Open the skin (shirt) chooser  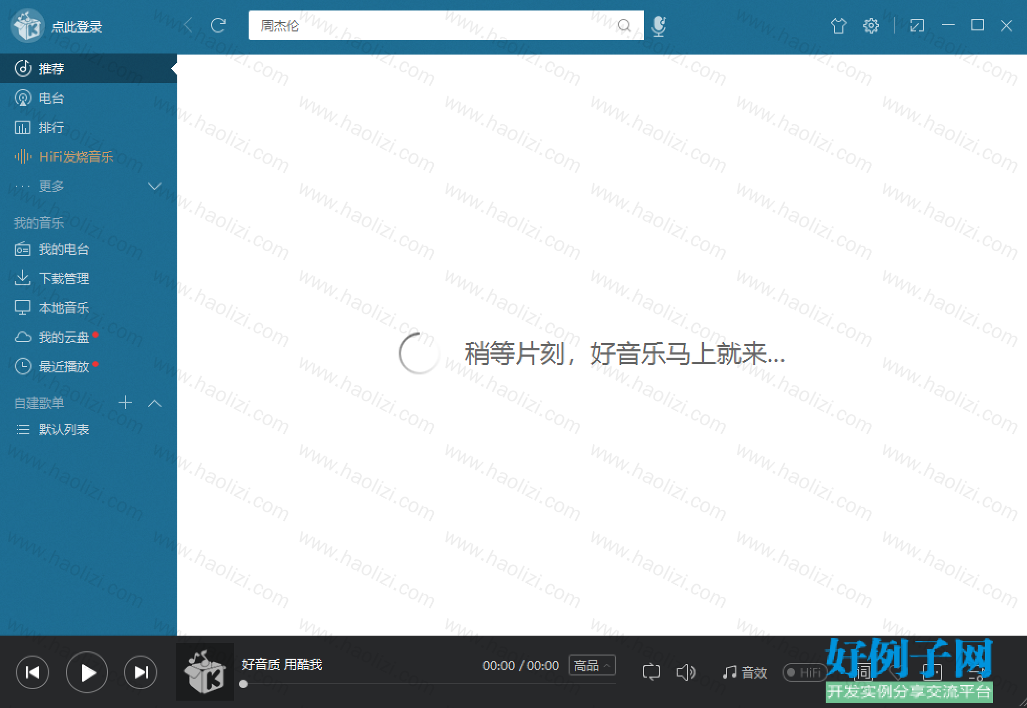pos(839,25)
